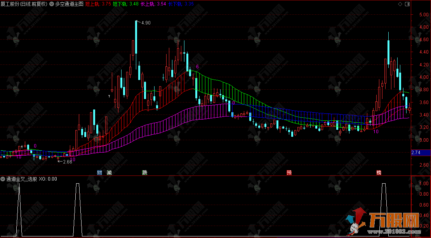
Task: Click the red 榜 event marker
Action: pyautogui.click(x=379, y=172)
